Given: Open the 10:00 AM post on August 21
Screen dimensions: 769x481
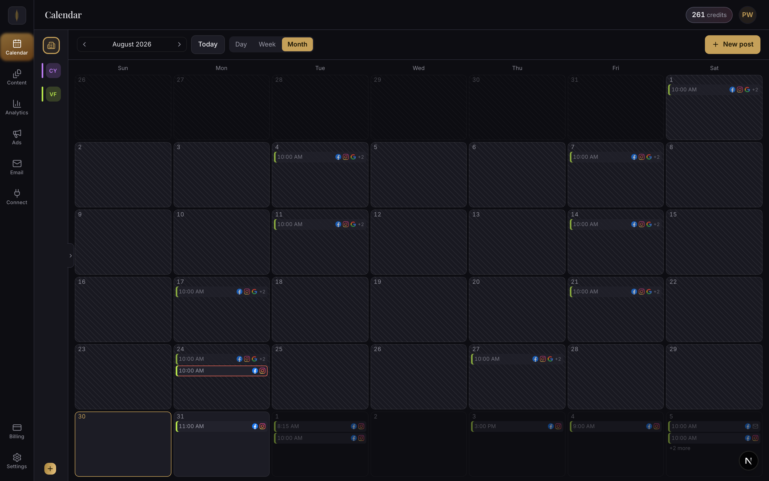Looking at the screenshot, I should tap(615, 292).
